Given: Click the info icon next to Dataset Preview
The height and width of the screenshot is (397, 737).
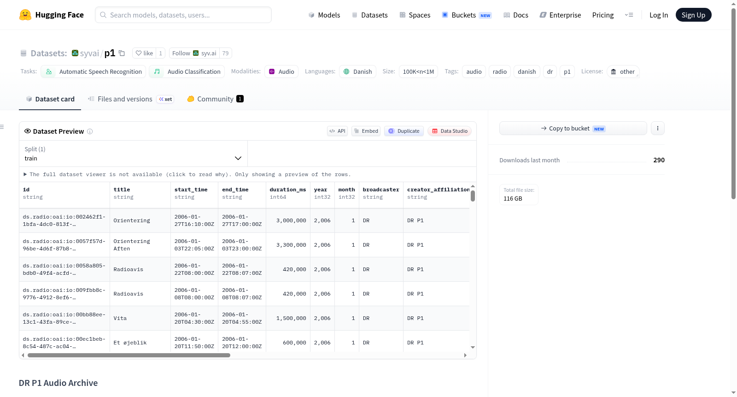Looking at the screenshot, I should (x=90, y=131).
